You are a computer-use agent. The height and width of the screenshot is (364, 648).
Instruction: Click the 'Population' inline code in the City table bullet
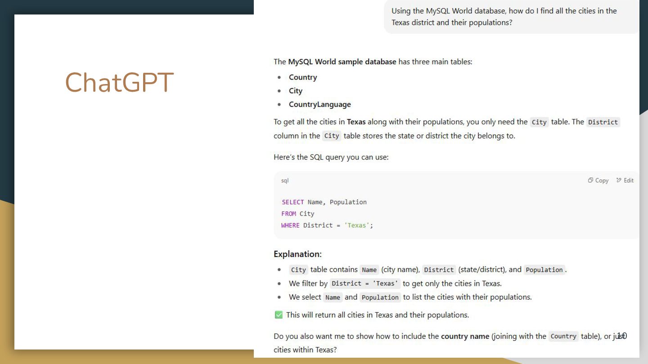[544, 270]
